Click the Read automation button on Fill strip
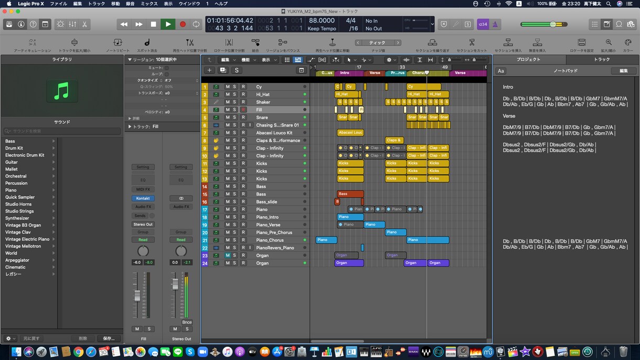Image resolution: width=640 pixels, height=360 pixels. click(x=143, y=240)
